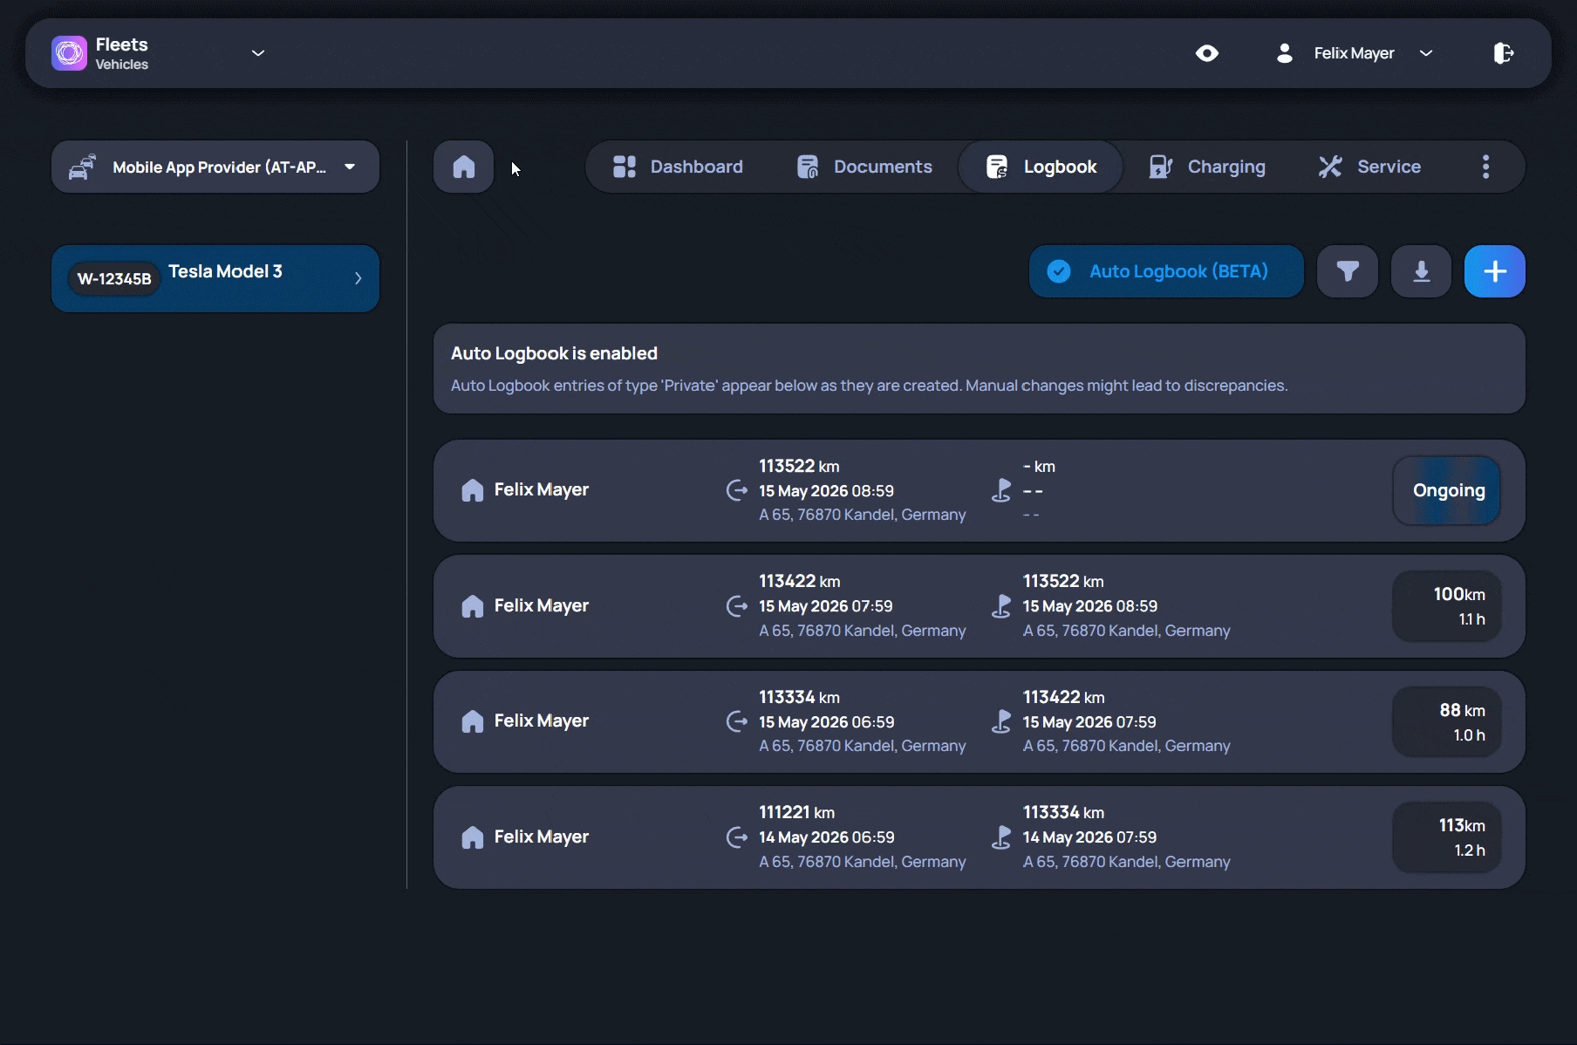Click the fleet cars icon in selector
This screenshot has height=1045, width=1577.
pyautogui.click(x=83, y=167)
